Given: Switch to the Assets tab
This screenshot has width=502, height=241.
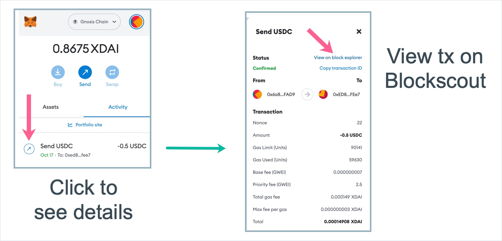Looking at the screenshot, I should tap(51, 107).
